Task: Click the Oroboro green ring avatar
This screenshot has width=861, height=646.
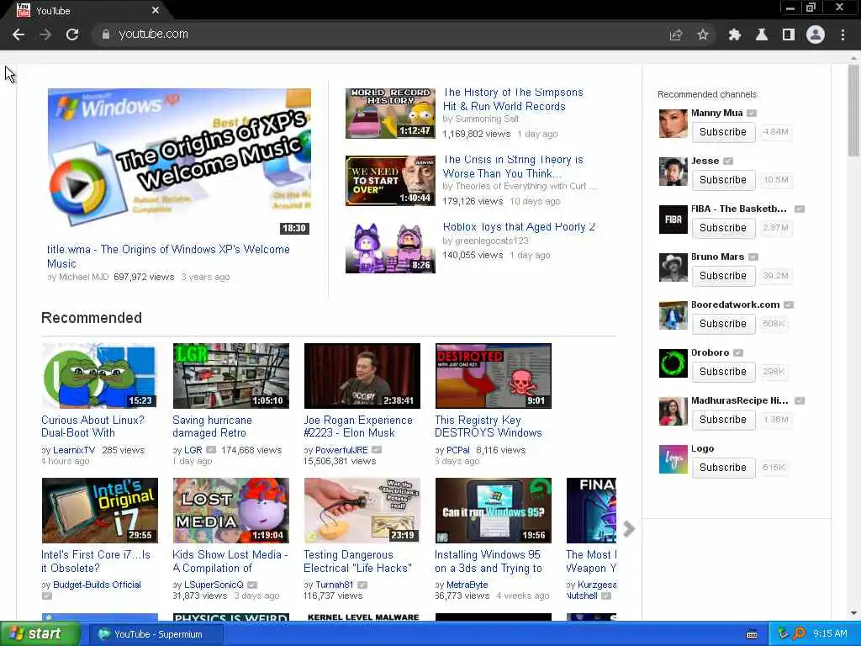Action: coord(673,363)
